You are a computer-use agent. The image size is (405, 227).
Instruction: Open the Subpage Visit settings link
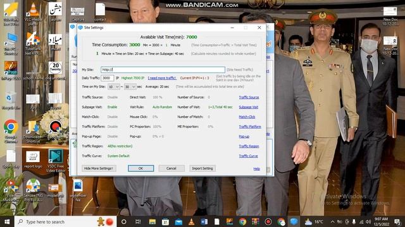click(x=248, y=107)
